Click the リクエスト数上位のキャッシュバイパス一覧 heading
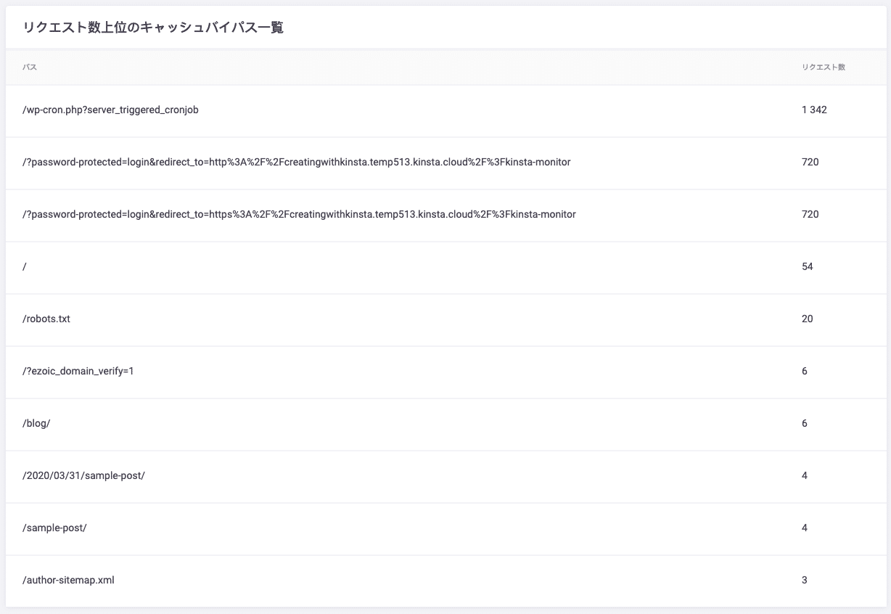This screenshot has height=614, width=891. [153, 28]
